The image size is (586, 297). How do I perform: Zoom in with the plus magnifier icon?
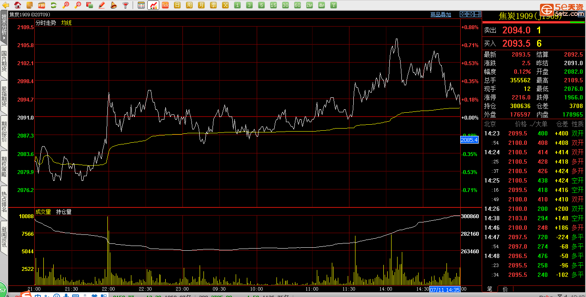[x=66, y=5]
